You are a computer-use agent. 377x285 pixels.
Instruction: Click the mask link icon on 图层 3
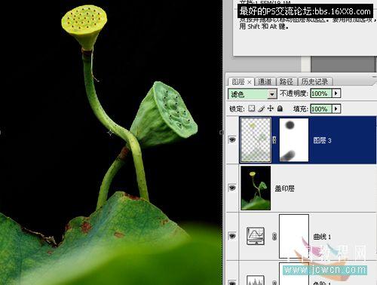274,140
